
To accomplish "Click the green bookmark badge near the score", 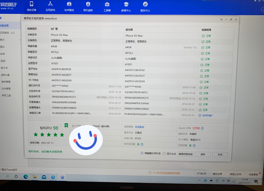I will [x=66, y=125].
